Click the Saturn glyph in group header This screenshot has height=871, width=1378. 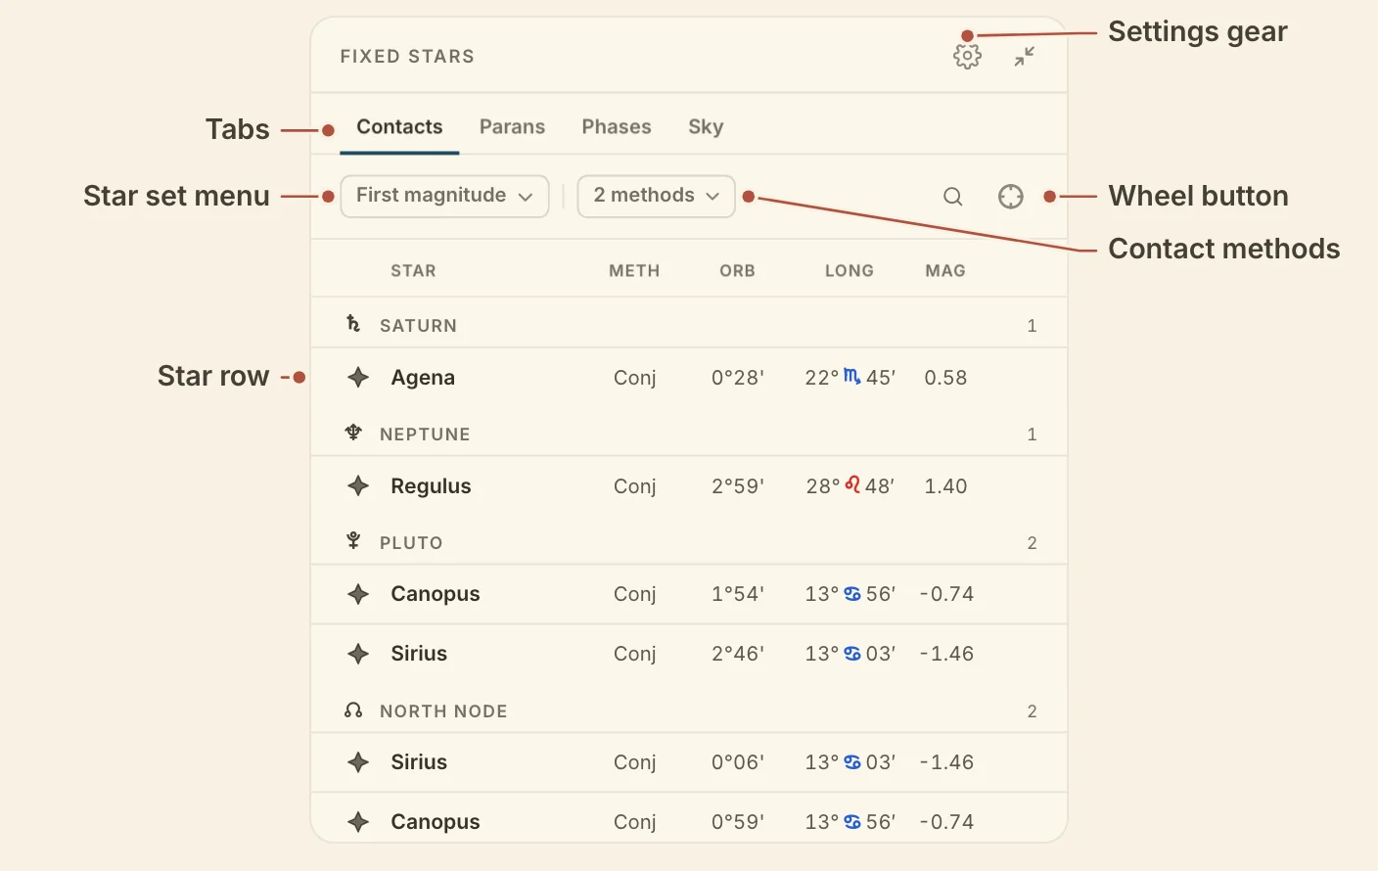pyautogui.click(x=353, y=324)
